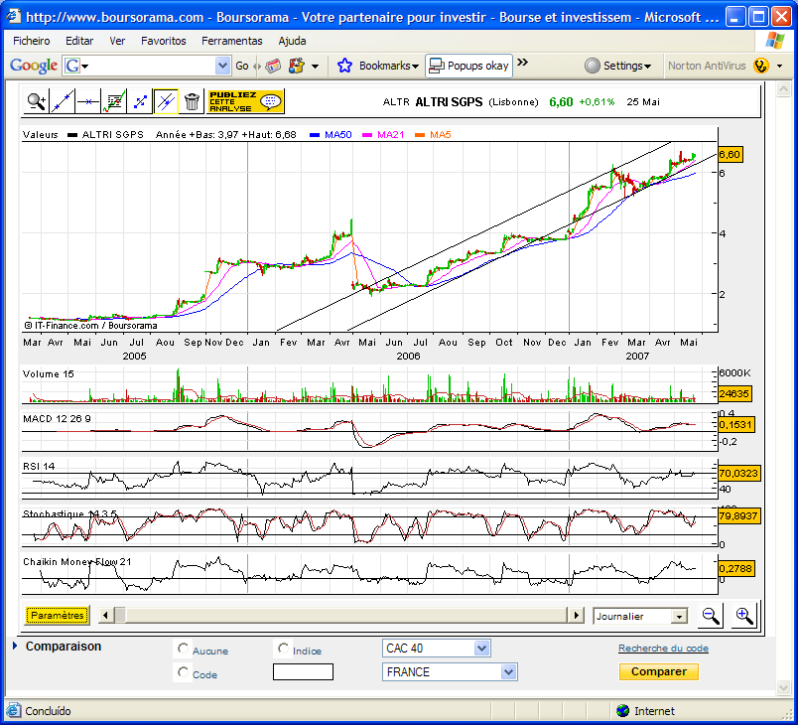Open the Editar menu
This screenshot has height=725, width=798.
pos(79,41)
